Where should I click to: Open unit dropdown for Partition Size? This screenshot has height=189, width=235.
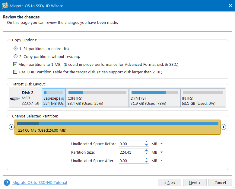(161, 152)
